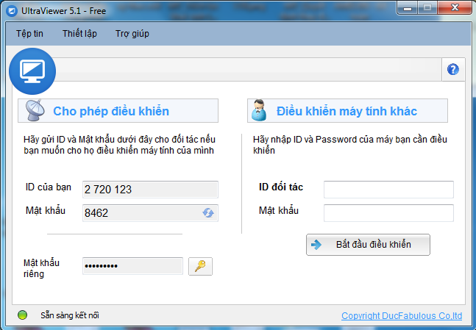Viewport: 476px width, 330px height.
Task: Click the Cho phép điều khiển header
Action: point(118,111)
